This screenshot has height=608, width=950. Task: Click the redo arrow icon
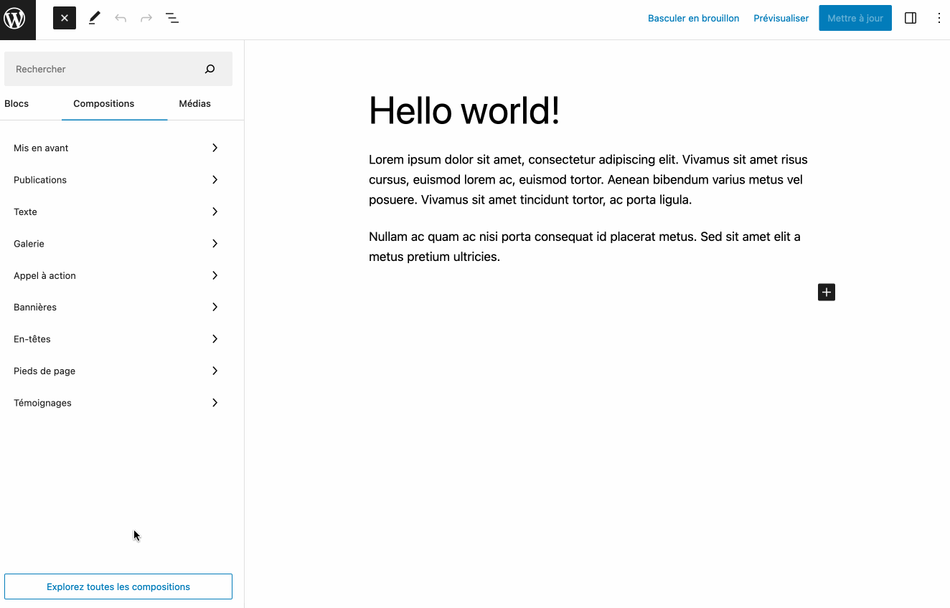(x=146, y=19)
